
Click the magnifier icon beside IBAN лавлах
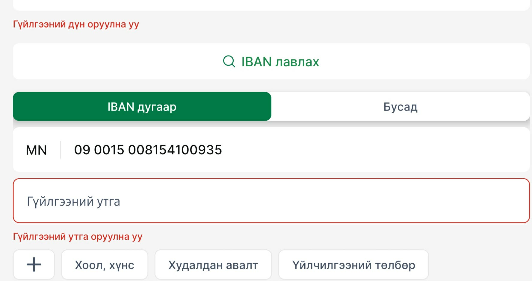point(229,62)
